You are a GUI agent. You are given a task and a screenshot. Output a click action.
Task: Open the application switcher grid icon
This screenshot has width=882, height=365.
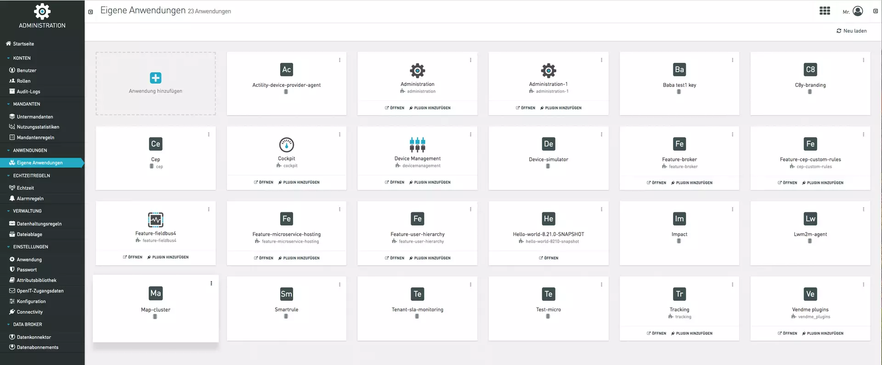click(825, 11)
